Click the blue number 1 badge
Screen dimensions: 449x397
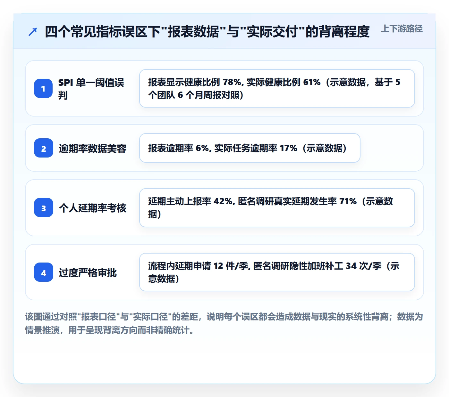pyautogui.click(x=43, y=88)
